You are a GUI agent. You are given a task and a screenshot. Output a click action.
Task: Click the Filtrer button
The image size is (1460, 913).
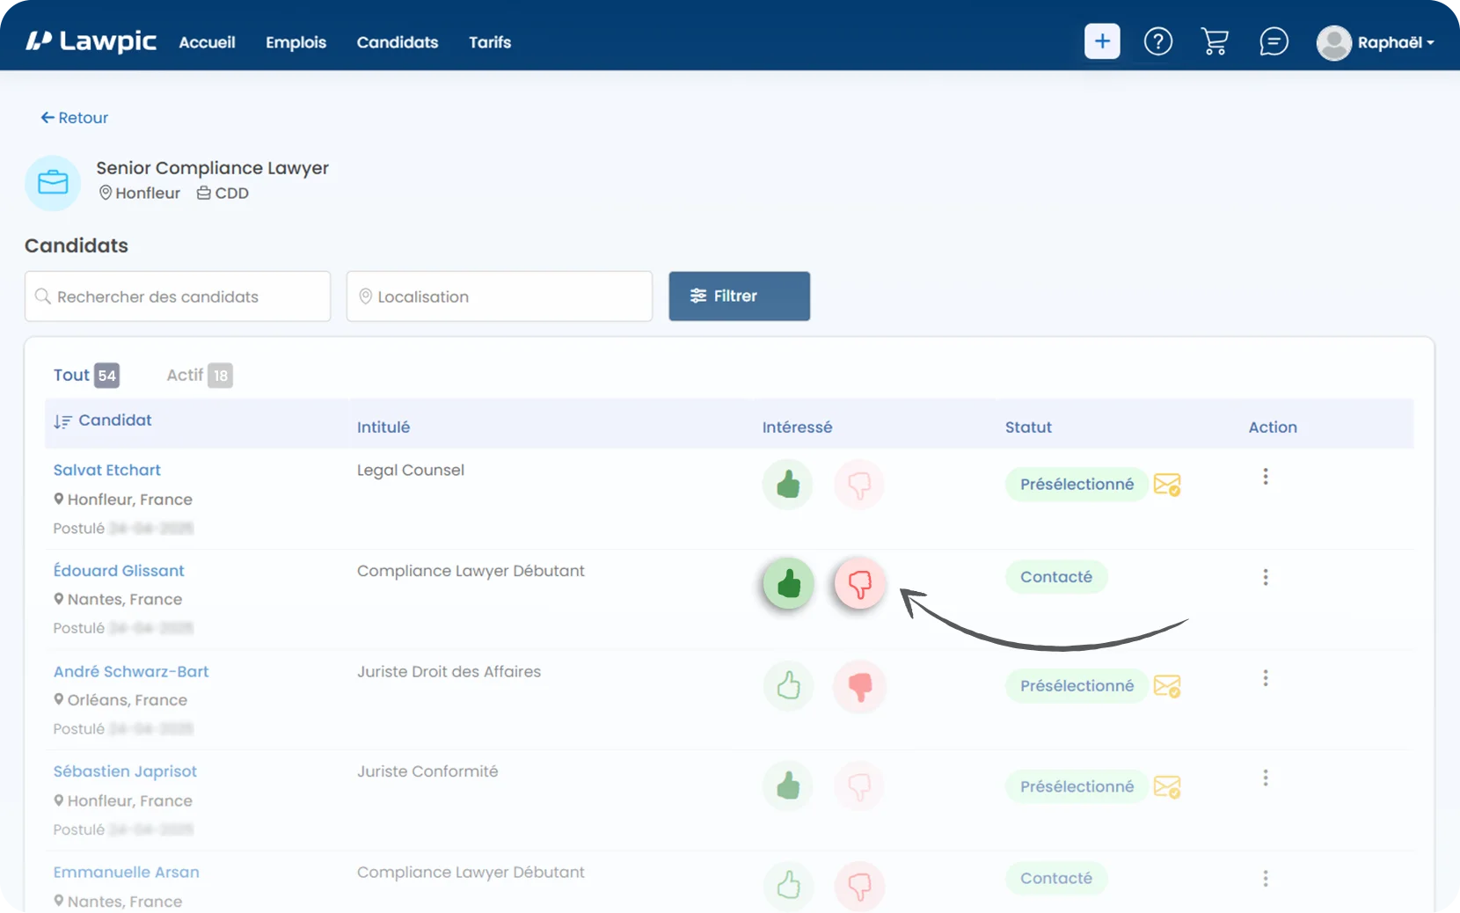[x=740, y=296]
